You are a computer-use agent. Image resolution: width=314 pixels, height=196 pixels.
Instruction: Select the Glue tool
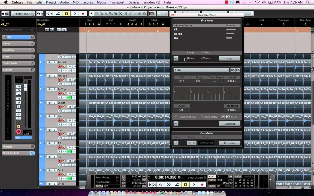106,14
